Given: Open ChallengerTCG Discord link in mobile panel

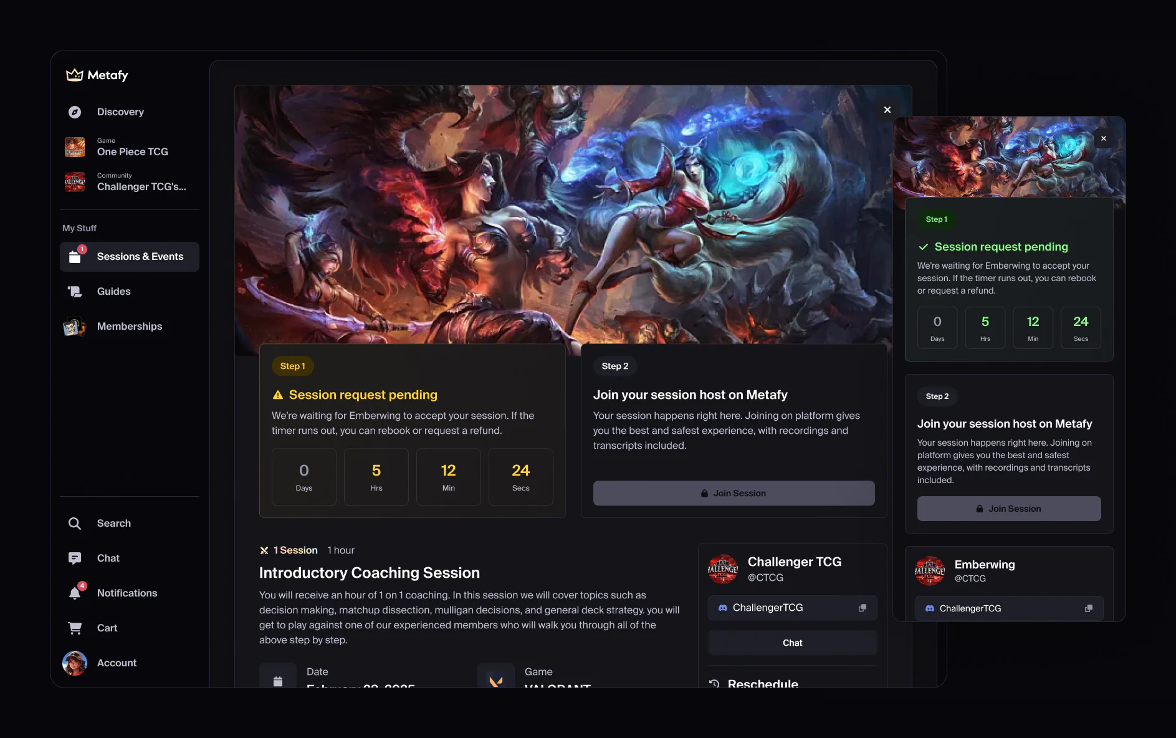Looking at the screenshot, I should pyautogui.click(x=1009, y=608).
